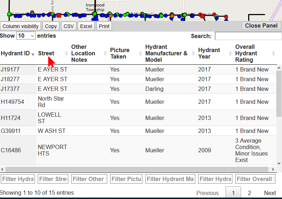Open the Show entries count dropdown

[x=26, y=36]
